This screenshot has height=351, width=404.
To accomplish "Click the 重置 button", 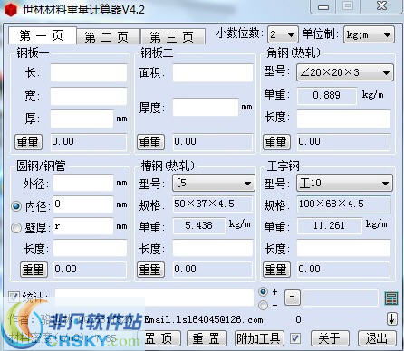I will (x=207, y=338).
